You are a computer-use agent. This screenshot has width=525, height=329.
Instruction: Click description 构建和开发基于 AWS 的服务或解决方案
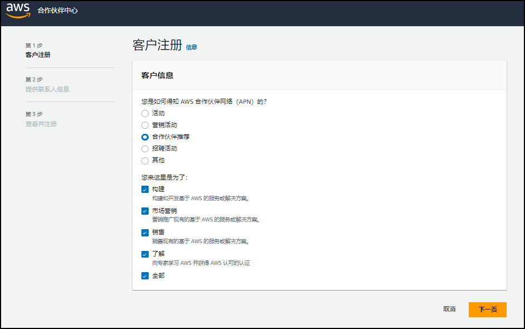click(201, 198)
